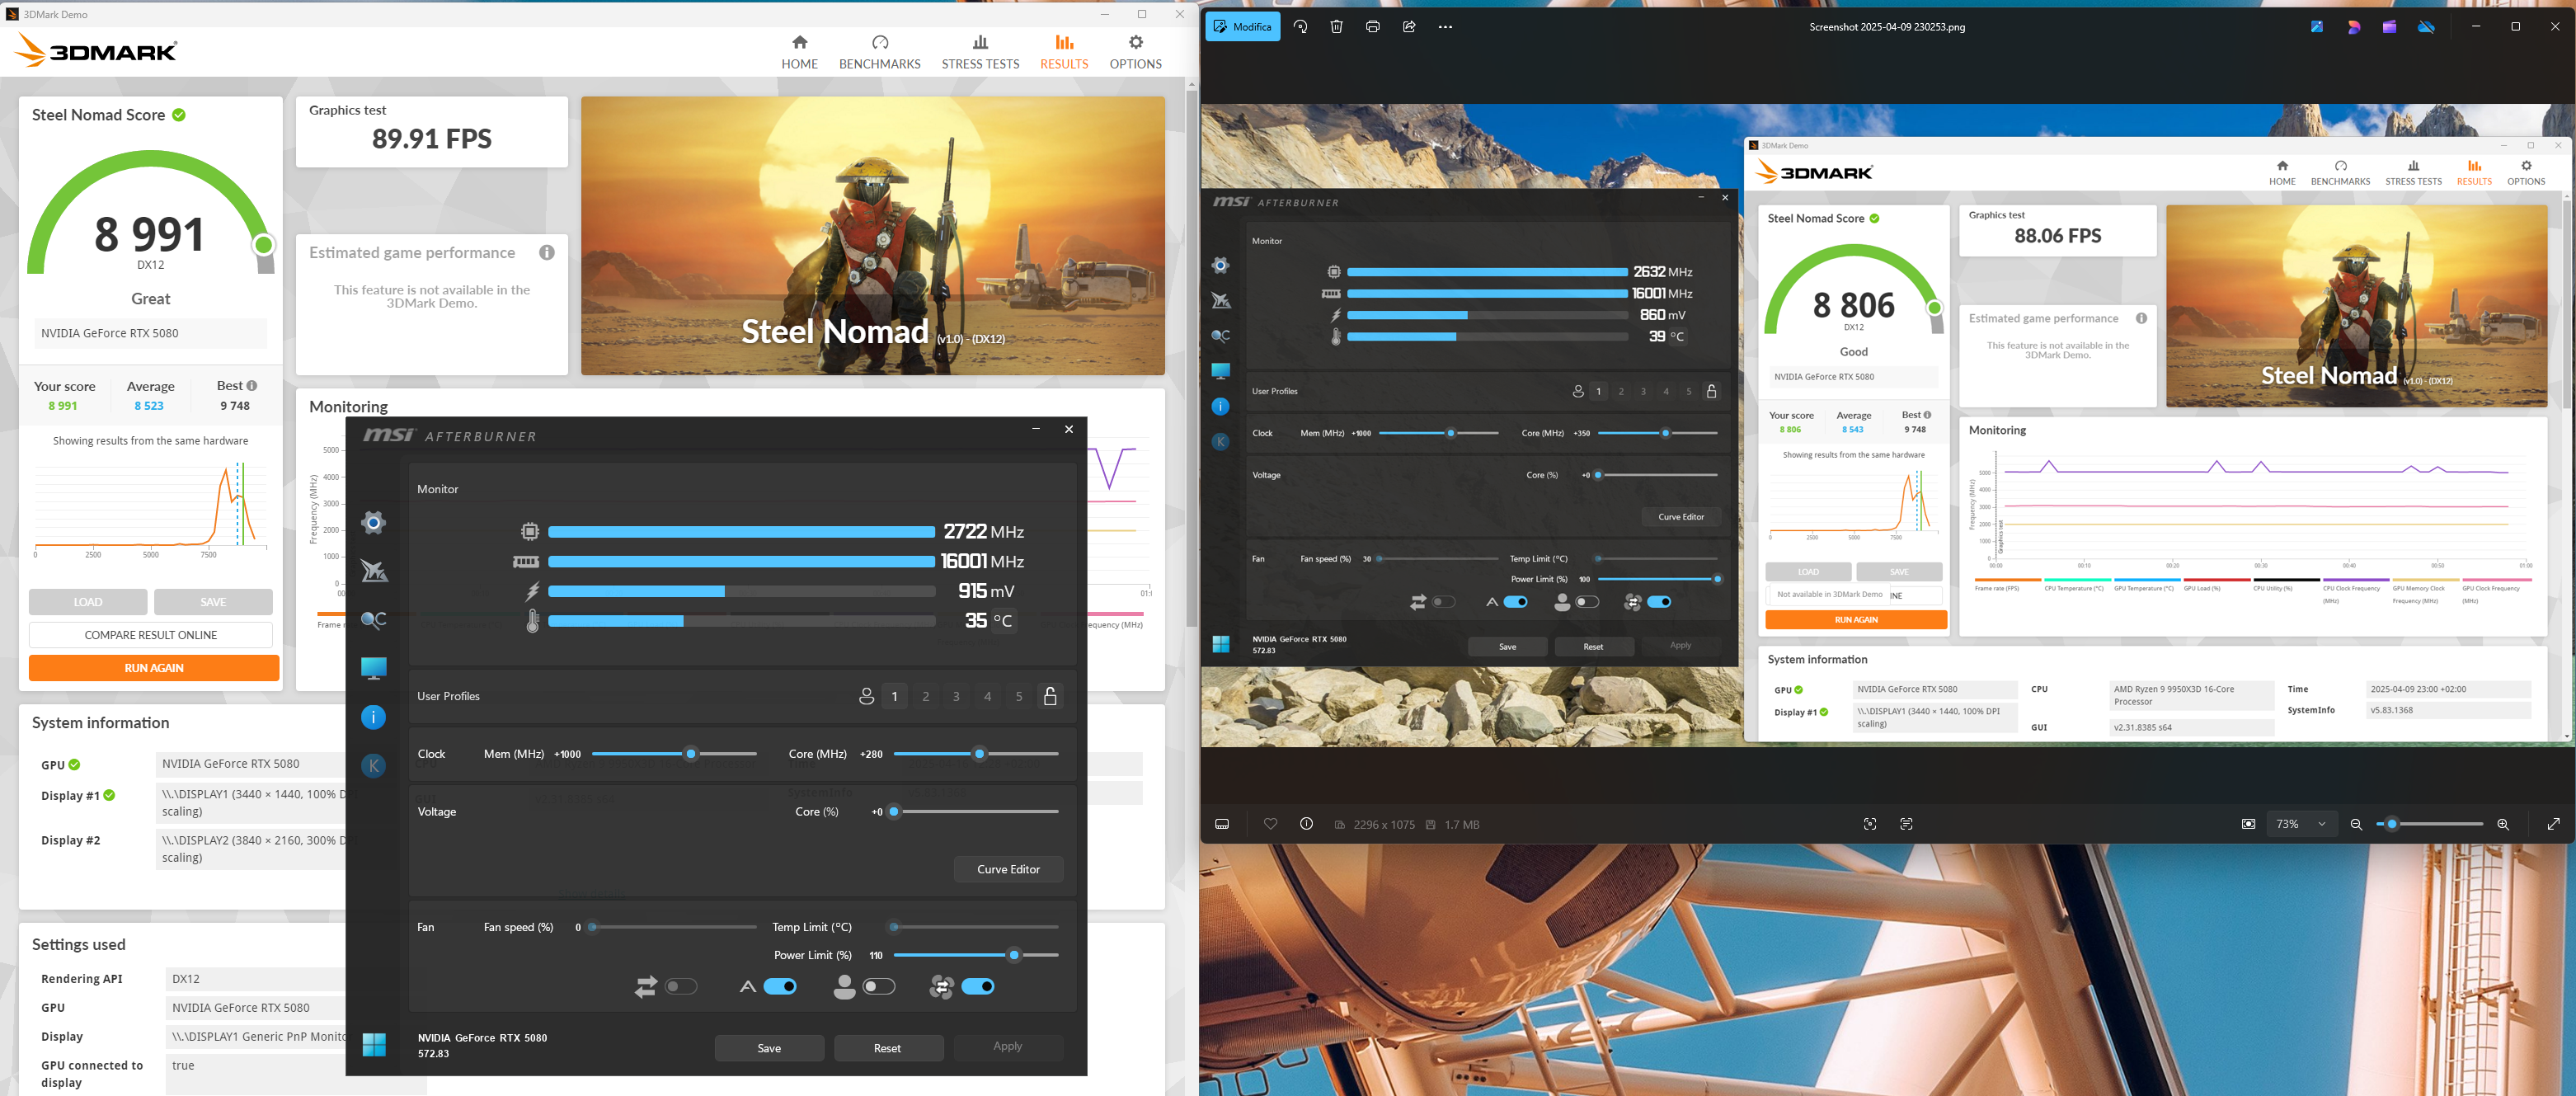Image resolution: width=2576 pixels, height=1096 pixels.
Task: Show the filmstrip in Photos bottom bar
Action: 1222,824
